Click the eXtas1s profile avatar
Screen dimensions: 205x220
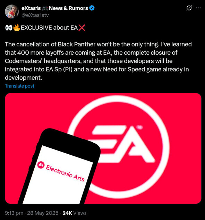(12, 11)
